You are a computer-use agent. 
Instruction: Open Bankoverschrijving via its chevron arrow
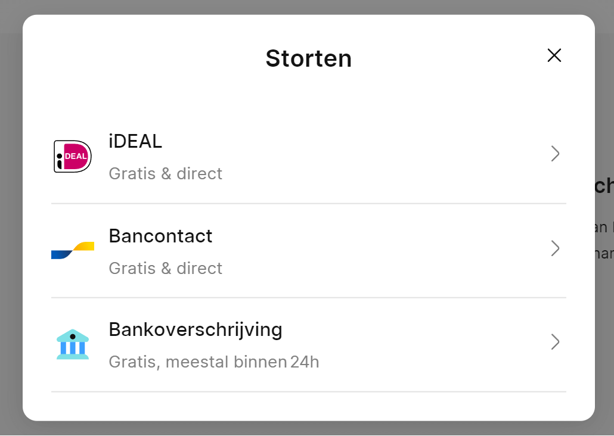coord(555,342)
